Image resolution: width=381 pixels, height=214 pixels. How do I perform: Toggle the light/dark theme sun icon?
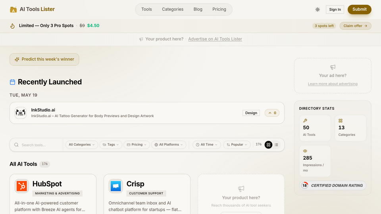click(317, 10)
